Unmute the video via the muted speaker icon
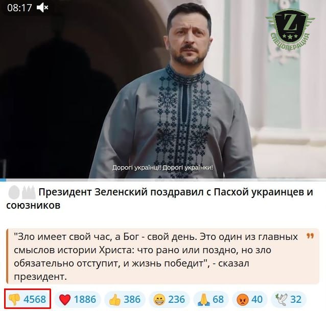This screenshot has height=311, width=326. (x=42, y=8)
